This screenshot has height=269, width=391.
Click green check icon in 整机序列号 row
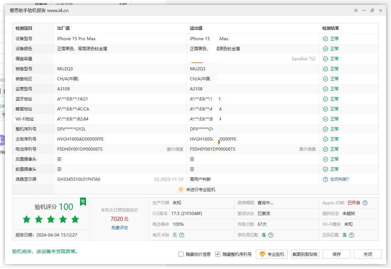[x=325, y=129]
